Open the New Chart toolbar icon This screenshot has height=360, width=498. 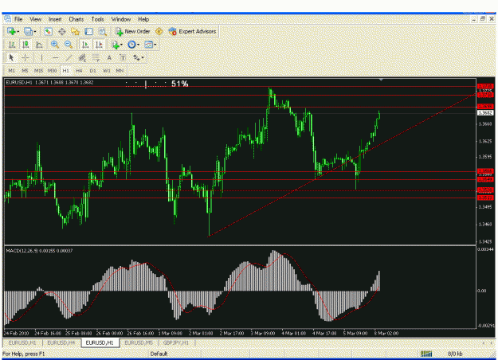click(11, 31)
